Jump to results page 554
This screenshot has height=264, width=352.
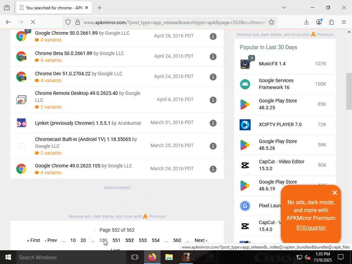coord(156,240)
